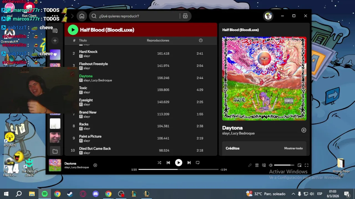Show hidden system tray icons

(293, 194)
